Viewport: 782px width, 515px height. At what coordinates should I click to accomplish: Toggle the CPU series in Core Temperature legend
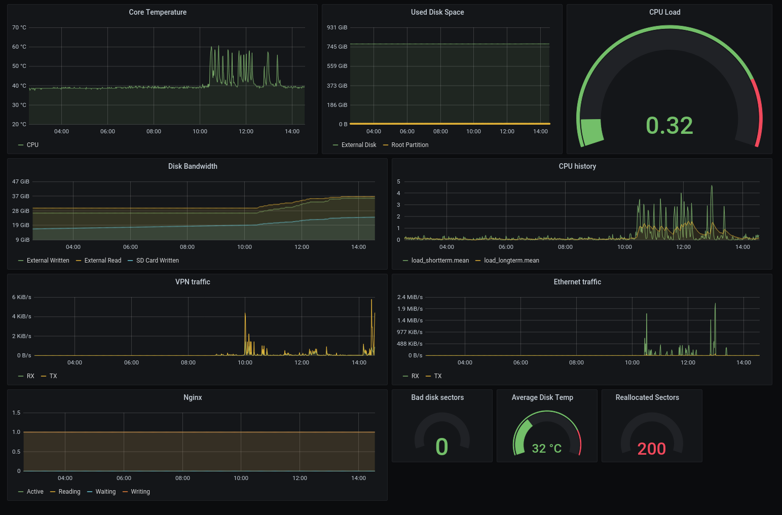32,144
